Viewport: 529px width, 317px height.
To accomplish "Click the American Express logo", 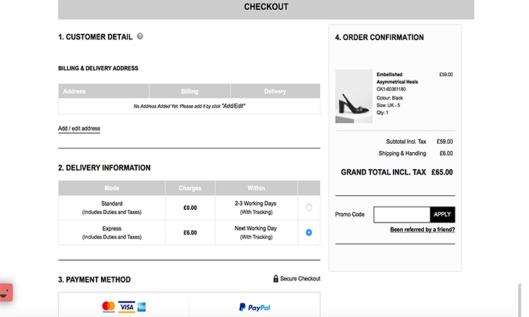I will pyautogui.click(x=141, y=306).
